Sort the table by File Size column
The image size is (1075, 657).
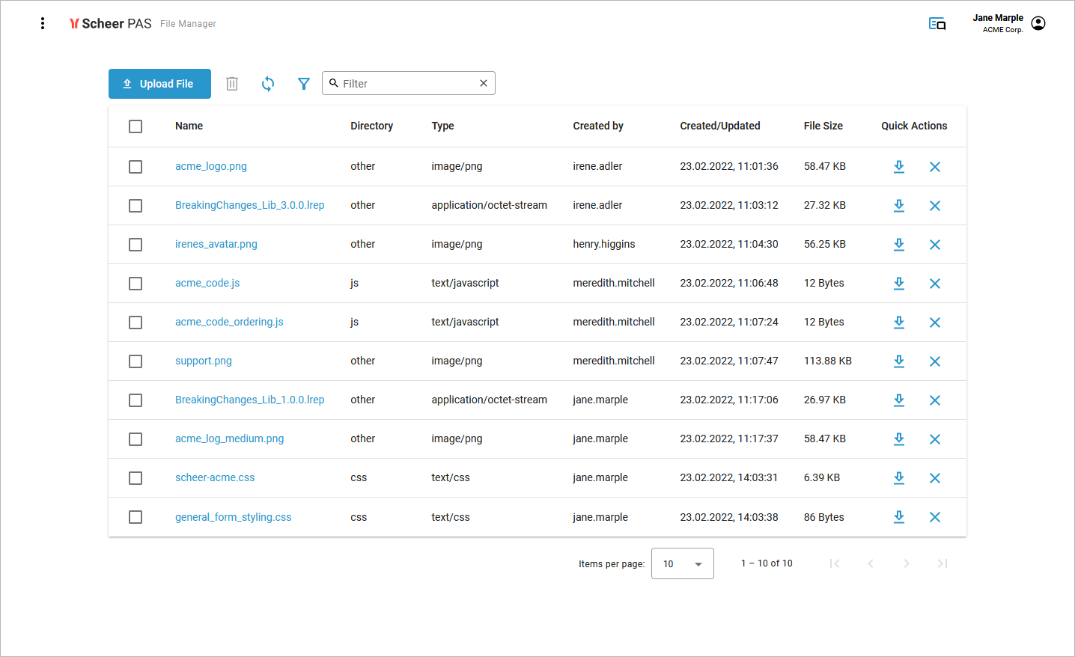coord(823,126)
